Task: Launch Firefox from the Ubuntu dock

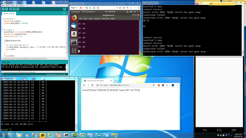Action: click(74, 17)
